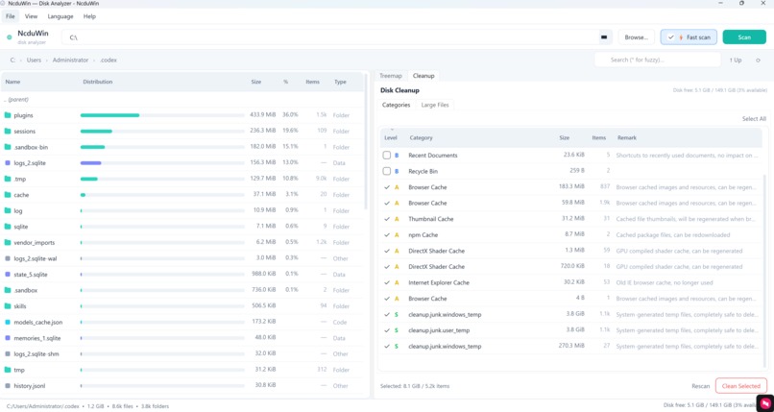Uncheck the Thumbnail Cache checkmark
Screen dimensions: 774x412
pyautogui.click(x=387, y=219)
